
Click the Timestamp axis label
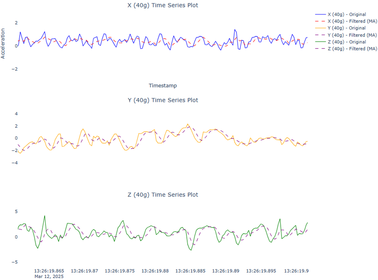point(162,85)
